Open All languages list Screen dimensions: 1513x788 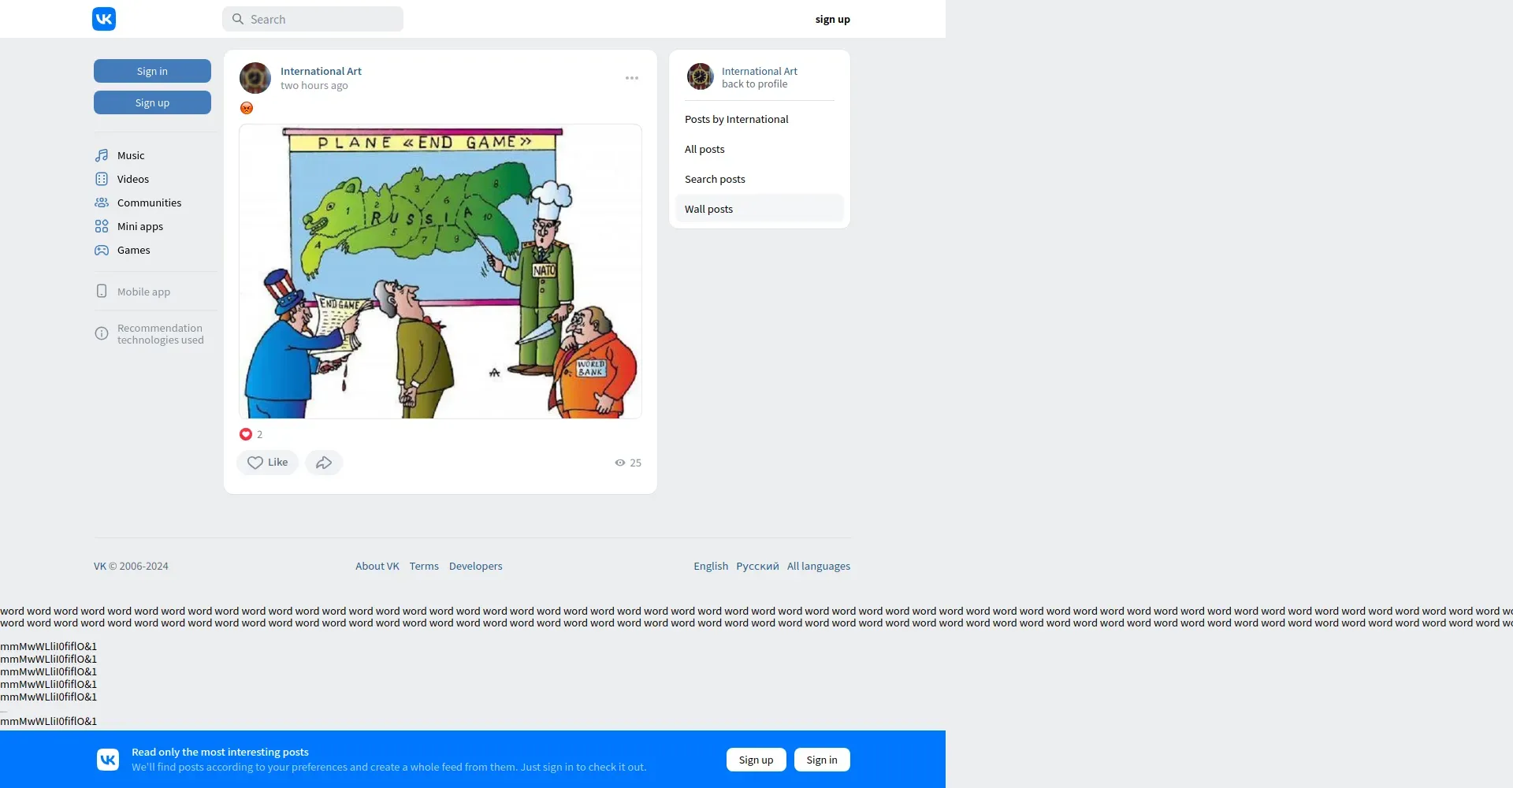tap(819, 566)
